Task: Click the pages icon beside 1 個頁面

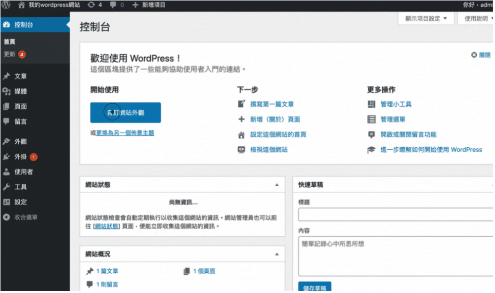Action: click(187, 271)
